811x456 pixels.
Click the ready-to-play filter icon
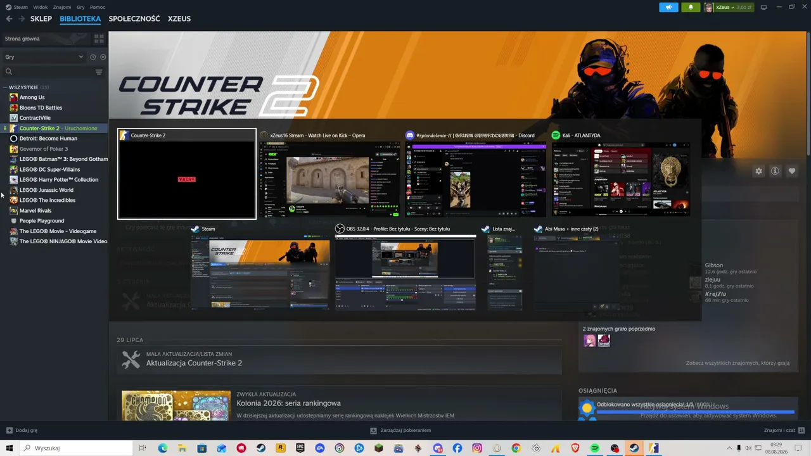(x=103, y=57)
